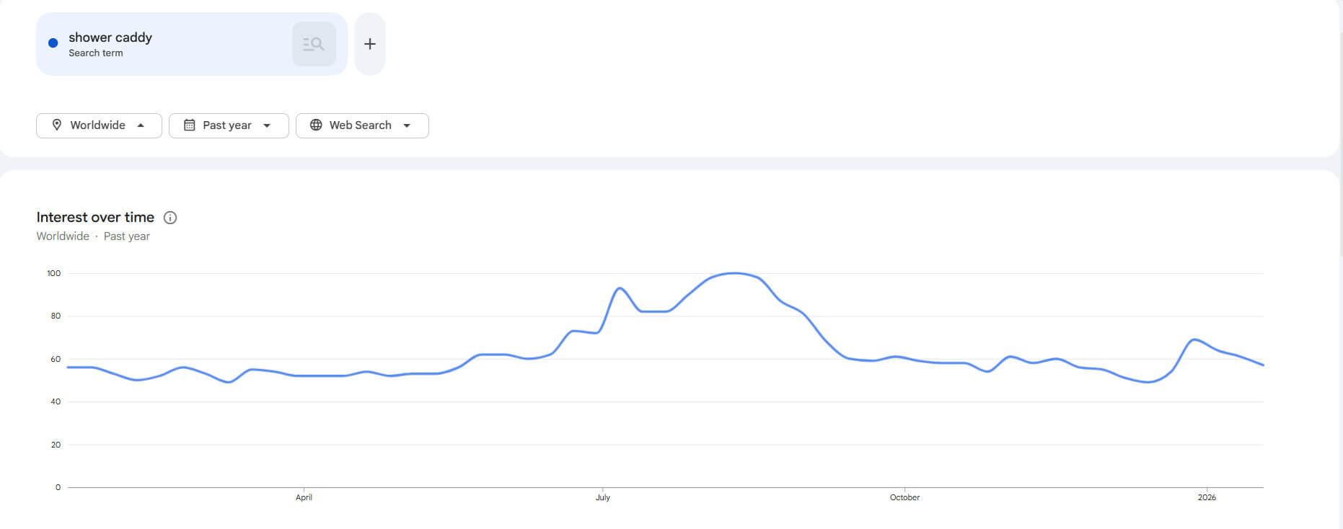This screenshot has width=1343, height=529.
Task: Click the blue dot beside shower caddy
Action: point(53,43)
